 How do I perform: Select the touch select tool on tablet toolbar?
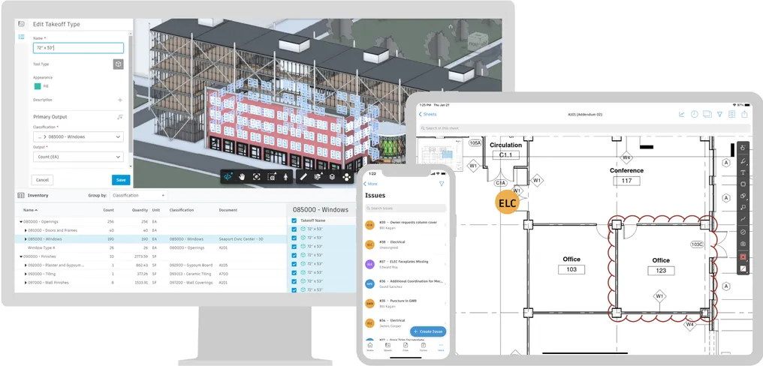[743, 148]
